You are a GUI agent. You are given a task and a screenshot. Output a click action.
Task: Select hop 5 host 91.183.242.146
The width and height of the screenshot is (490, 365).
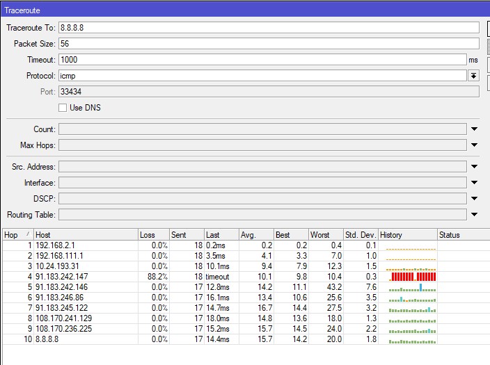(x=61, y=287)
